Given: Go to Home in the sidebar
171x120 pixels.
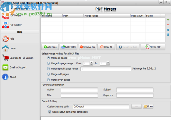Looking at the screenshot, I should 9,48.
